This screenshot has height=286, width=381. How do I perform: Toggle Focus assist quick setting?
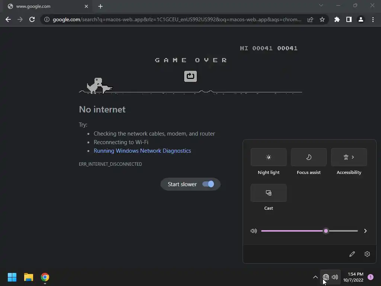309,157
